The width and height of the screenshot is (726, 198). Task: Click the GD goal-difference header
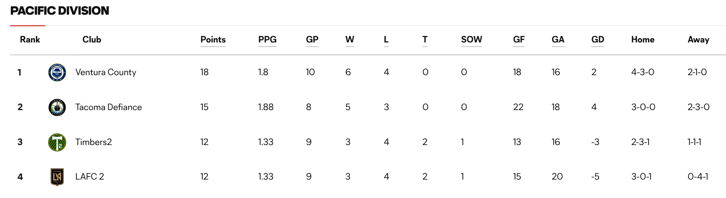pyautogui.click(x=598, y=39)
